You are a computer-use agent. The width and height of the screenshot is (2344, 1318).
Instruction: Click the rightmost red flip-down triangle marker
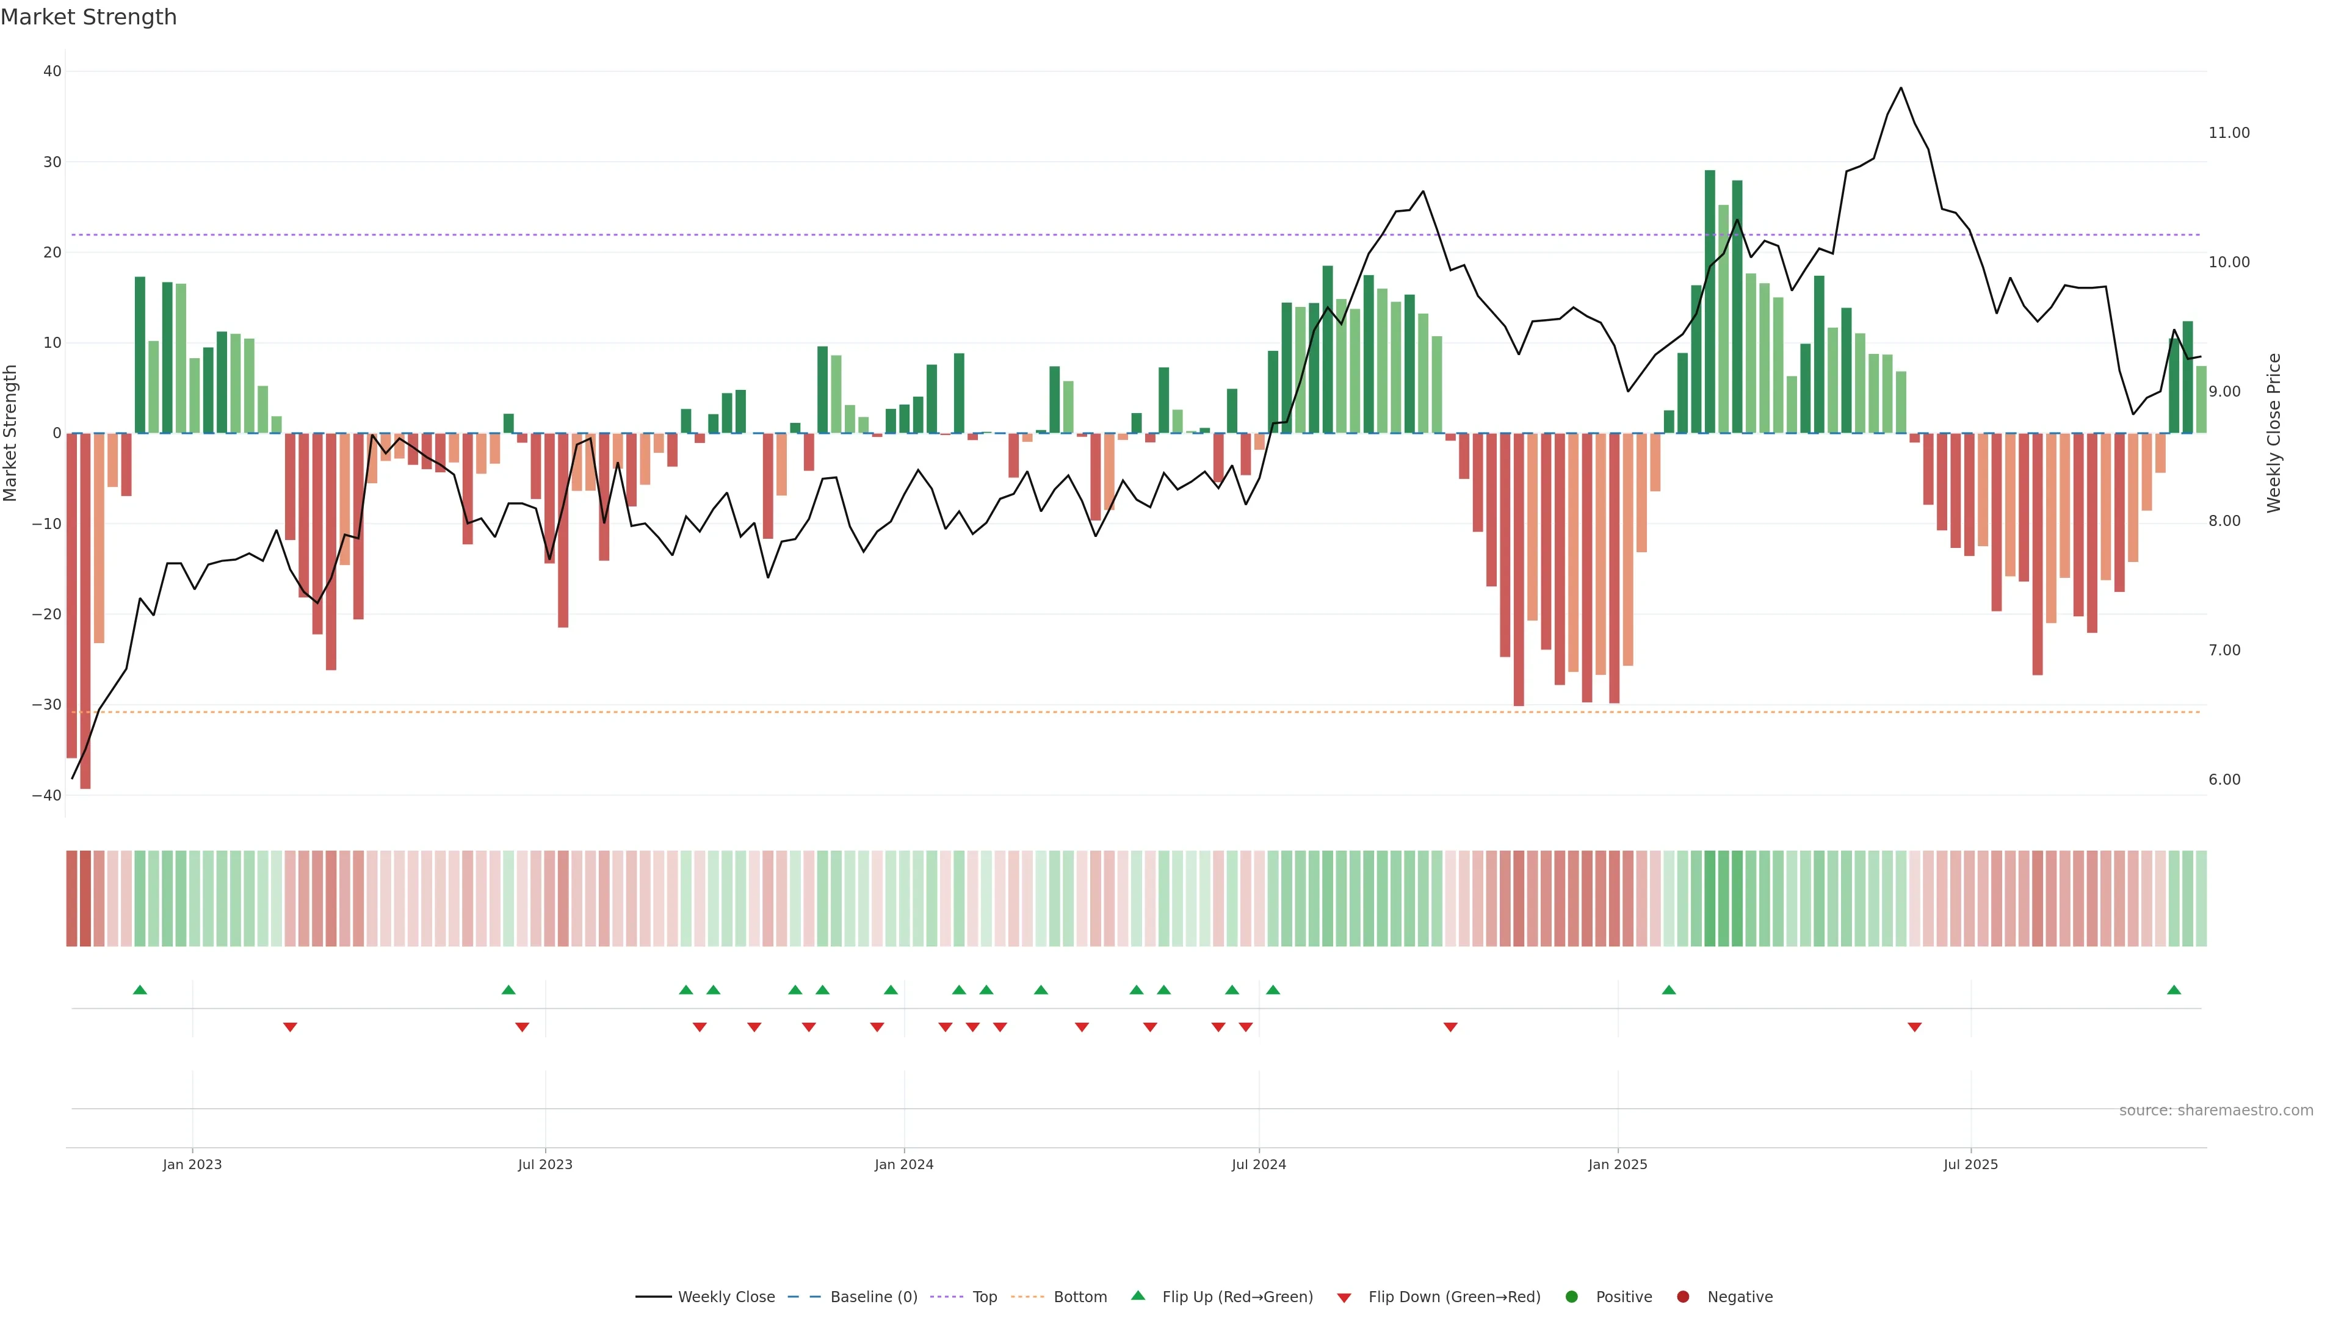(1914, 1027)
